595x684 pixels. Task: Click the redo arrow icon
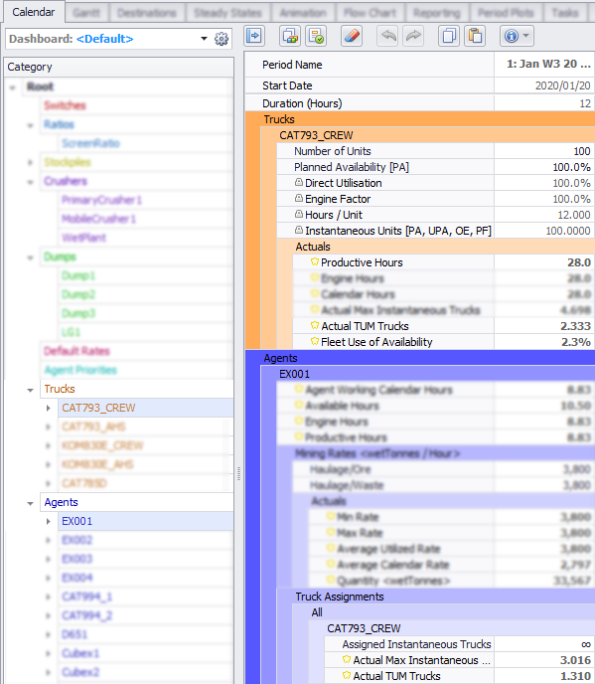pyautogui.click(x=413, y=36)
